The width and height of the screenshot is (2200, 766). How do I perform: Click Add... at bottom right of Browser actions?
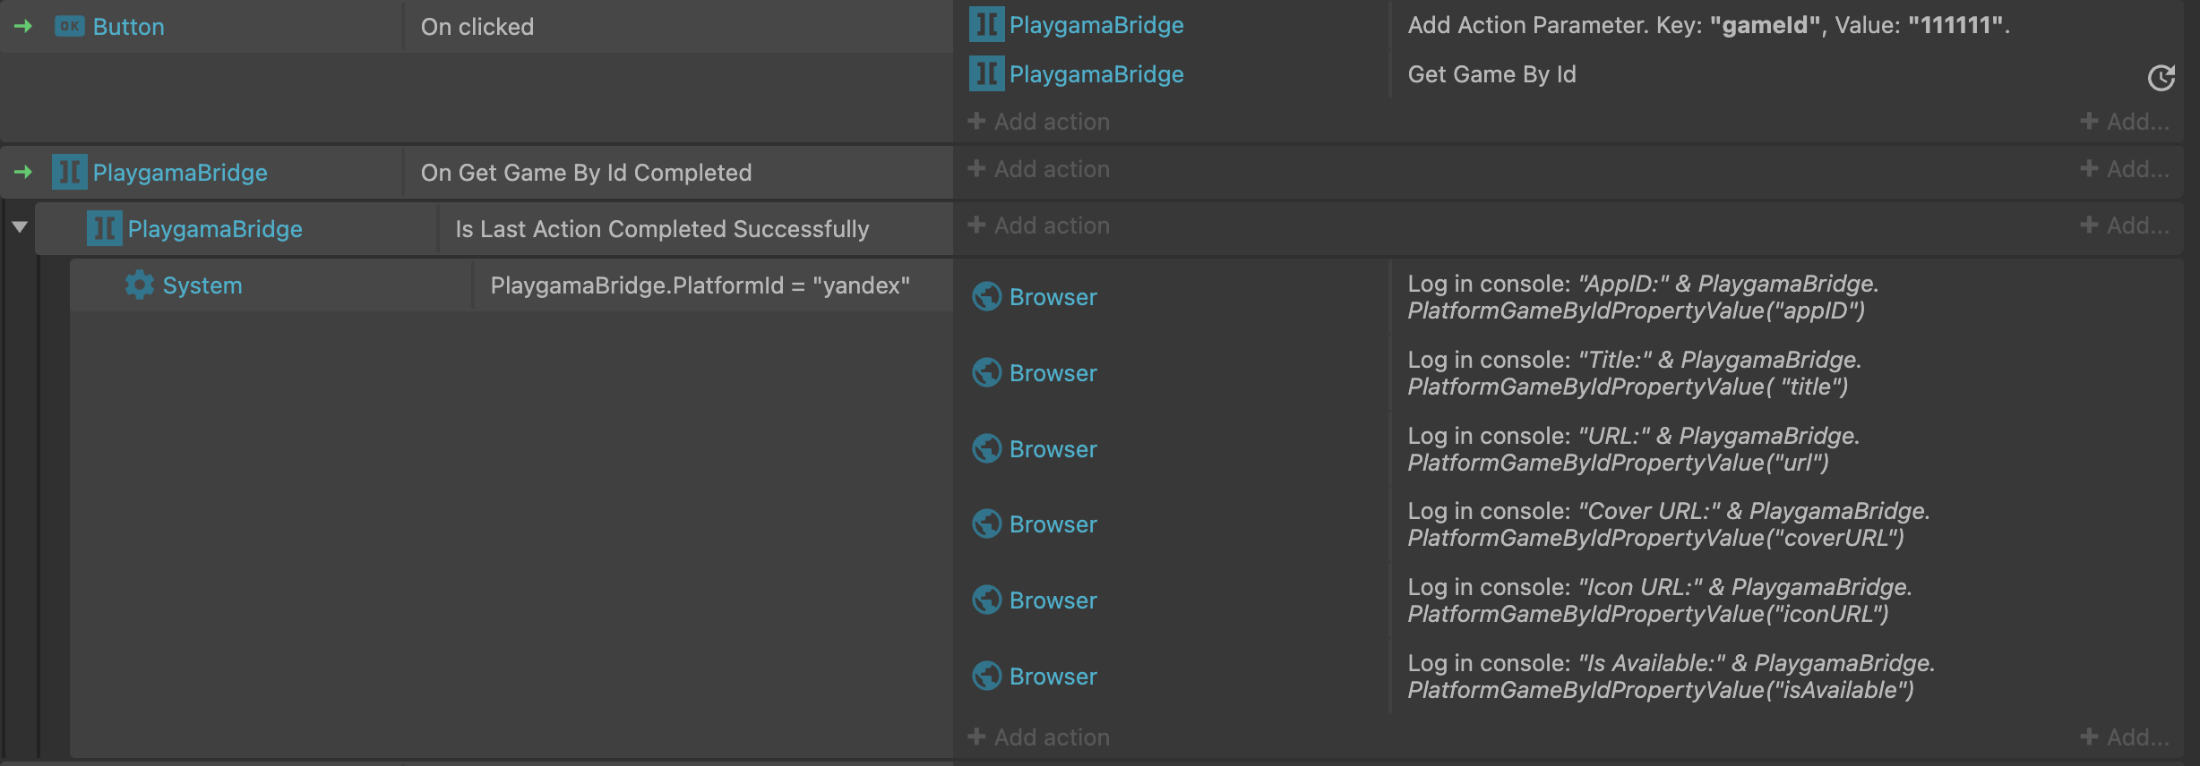[2125, 737]
